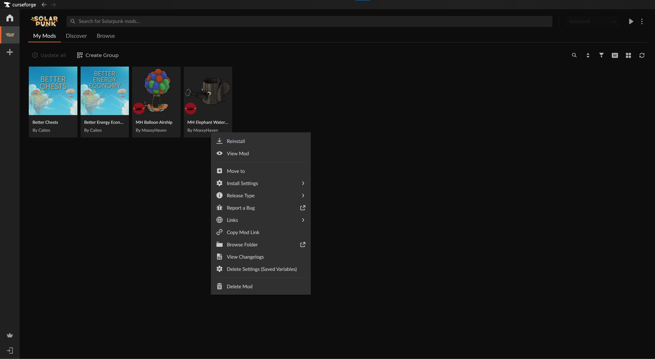Open the mod list search magnifier

[574, 55]
